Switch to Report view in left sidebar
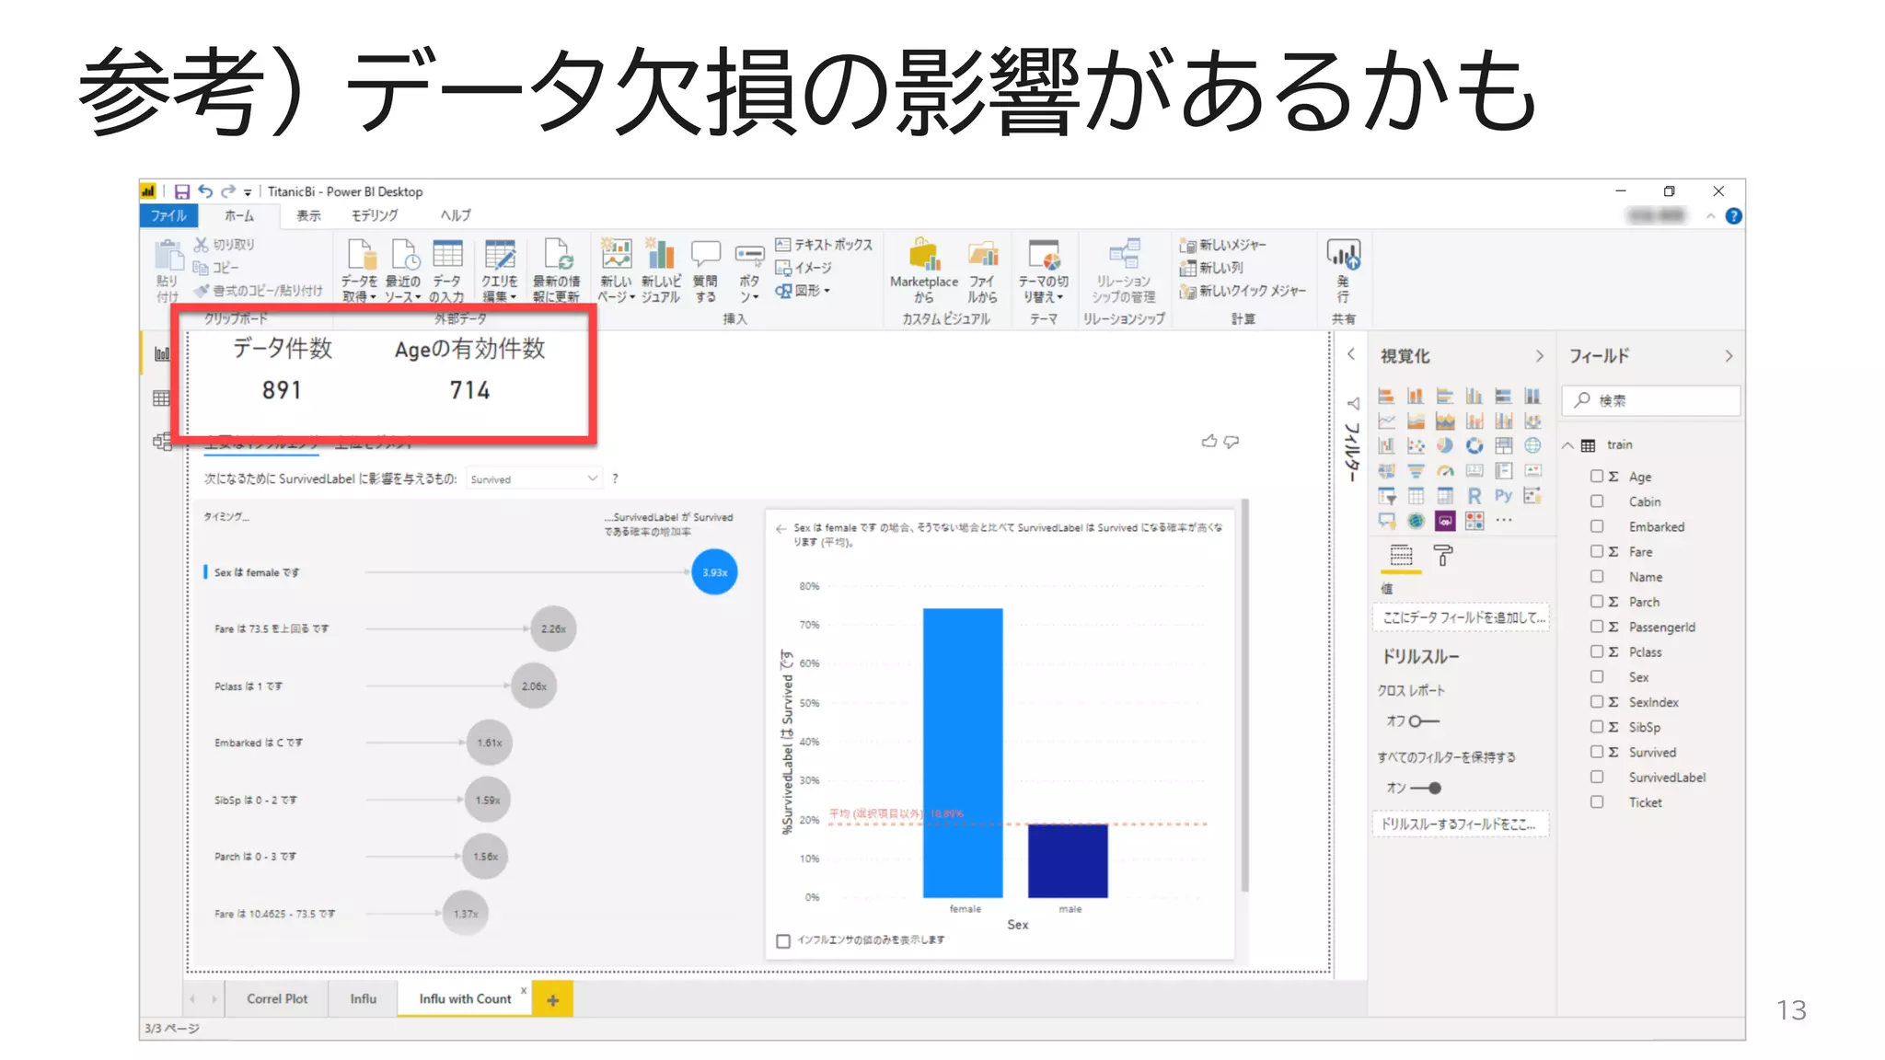 click(x=162, y=353)
